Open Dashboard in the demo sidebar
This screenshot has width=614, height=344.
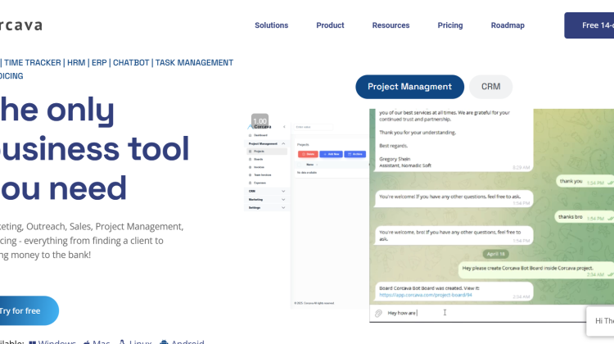(x=259, y=135)
